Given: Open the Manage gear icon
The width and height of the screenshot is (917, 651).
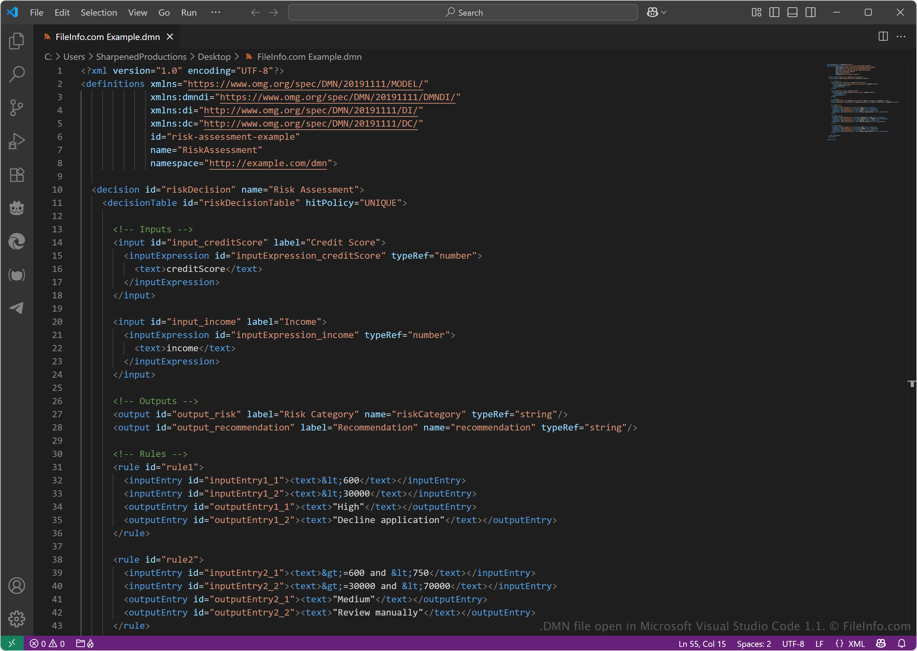Looking at the screenshot, I should coord(16,619).
